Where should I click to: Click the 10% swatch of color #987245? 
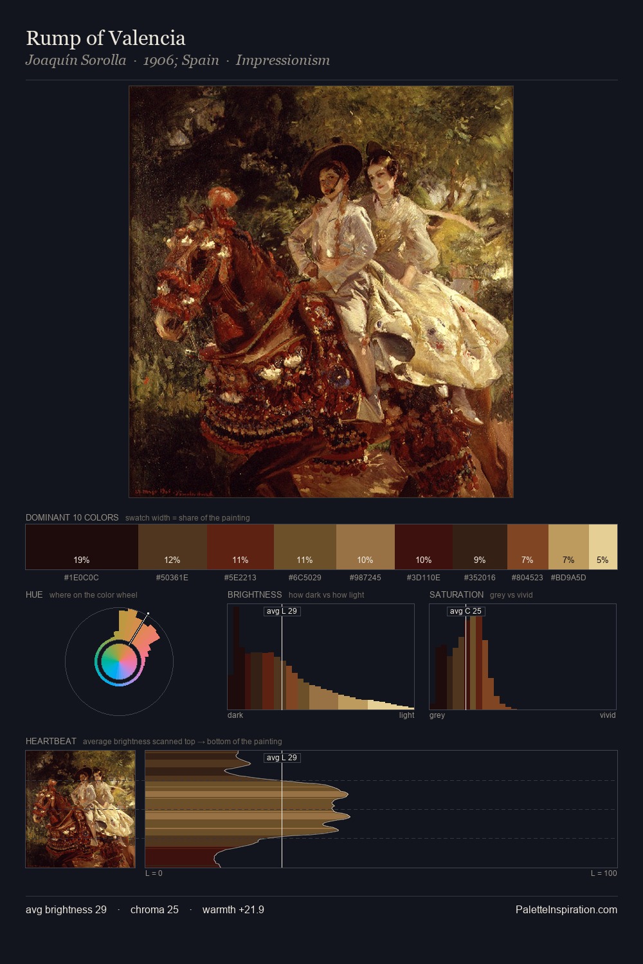[x=365, y=547]
